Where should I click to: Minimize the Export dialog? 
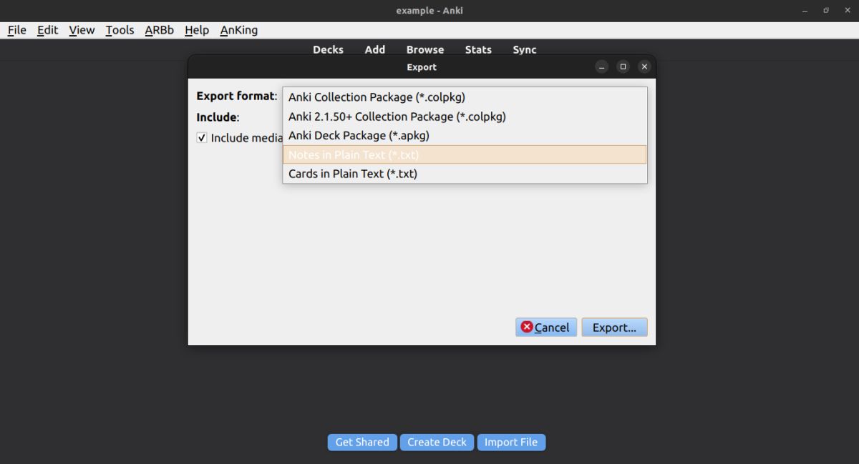[x=602, y=66]
